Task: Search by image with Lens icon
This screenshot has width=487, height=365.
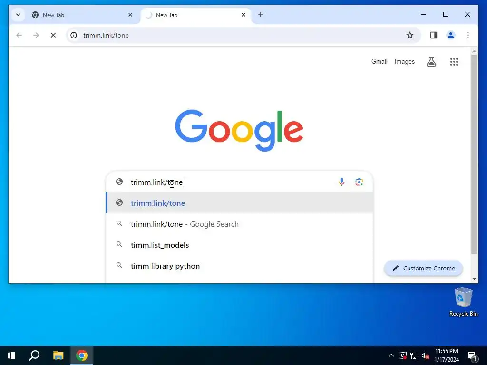Action: [359, 182]
